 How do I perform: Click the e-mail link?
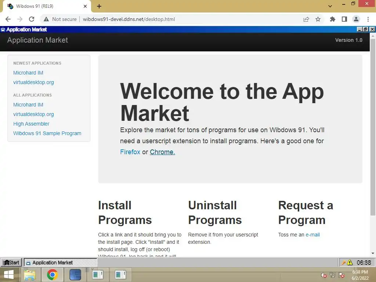(x=312, y=235)
